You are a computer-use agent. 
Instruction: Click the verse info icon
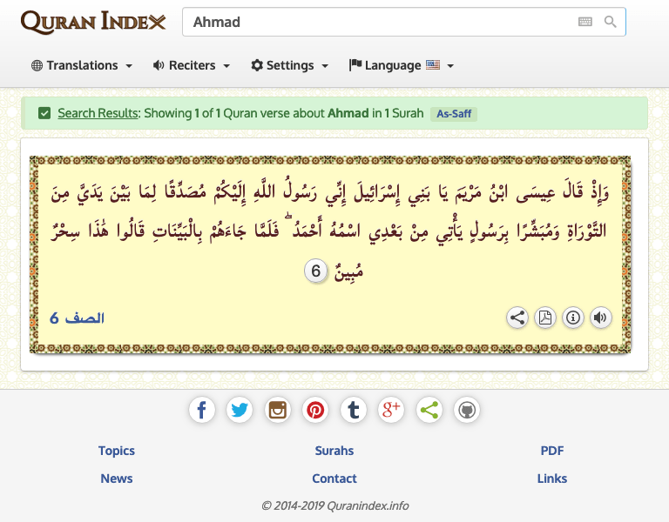[573, 318]
